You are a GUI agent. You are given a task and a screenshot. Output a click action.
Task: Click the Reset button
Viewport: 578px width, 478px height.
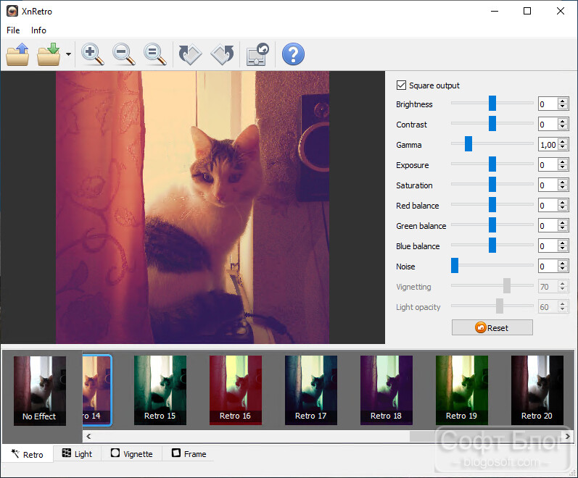point(492,328)
